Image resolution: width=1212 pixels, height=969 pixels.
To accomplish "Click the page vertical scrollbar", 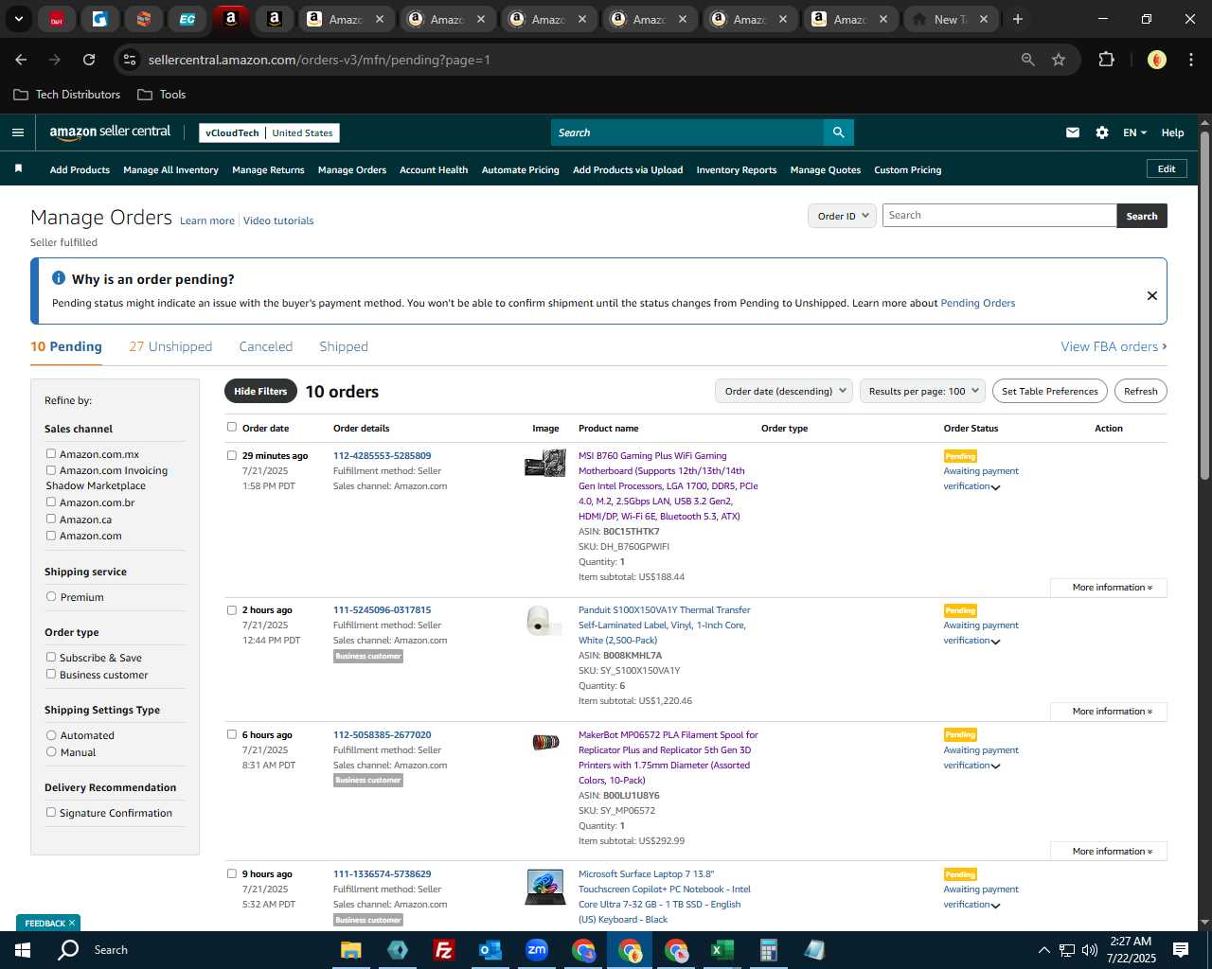I will 1204,308.
